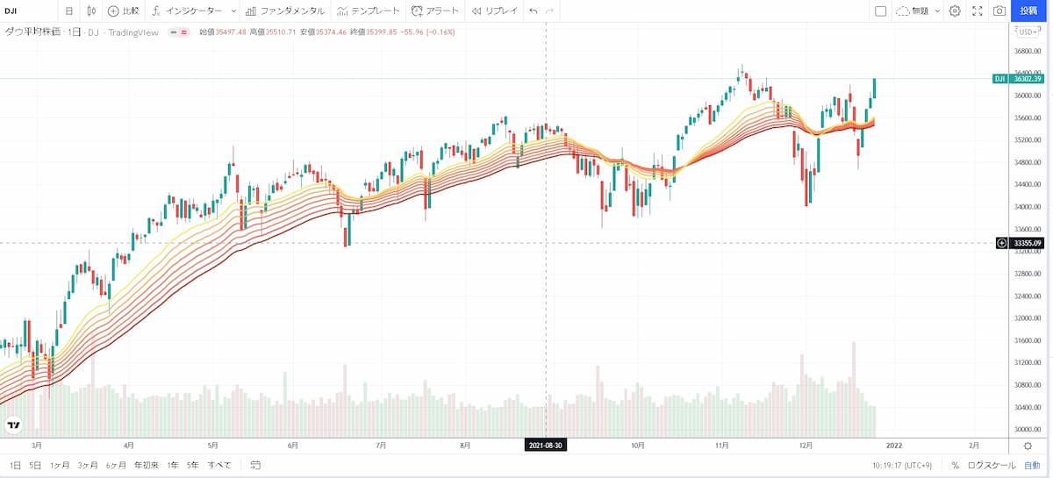The width and height of the screenshot is (1053, 478).
Task: Select the 3ヶ月 time range tab
Action: click(x=88, y=465)
